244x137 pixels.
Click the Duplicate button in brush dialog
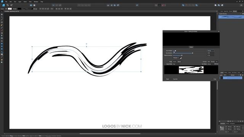[175, 79]
